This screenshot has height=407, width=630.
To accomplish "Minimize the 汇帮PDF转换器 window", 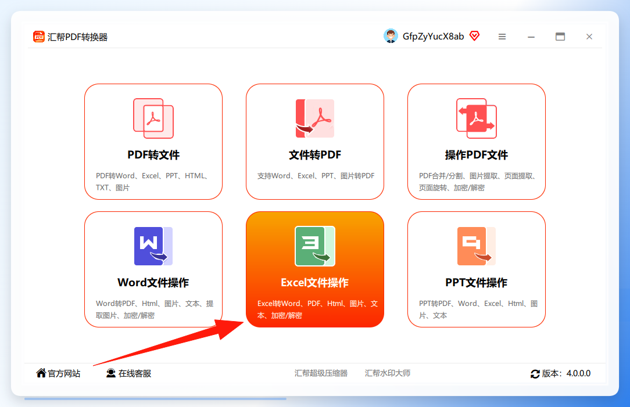I will pos(531,37).
